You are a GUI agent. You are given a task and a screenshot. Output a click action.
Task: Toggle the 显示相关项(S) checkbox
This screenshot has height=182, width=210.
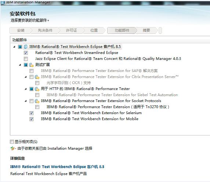click(x=12, y=142)
